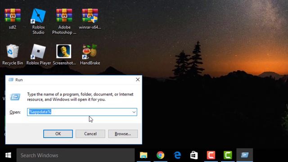Viewport: 288px width, 162px height.
Task: Click the Browse... button
Action: point(123,134)
